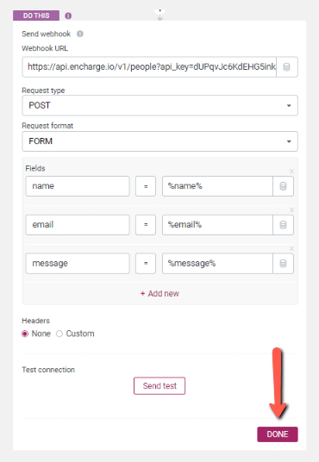Select the None headers radio option
Viewport: 319px width, 462px height.
pos(25,334)
